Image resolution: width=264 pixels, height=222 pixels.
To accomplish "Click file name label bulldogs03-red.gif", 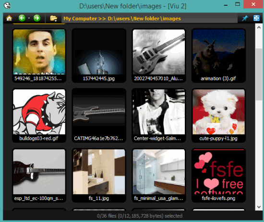I will pyautogui.click(x=39, y=138).
